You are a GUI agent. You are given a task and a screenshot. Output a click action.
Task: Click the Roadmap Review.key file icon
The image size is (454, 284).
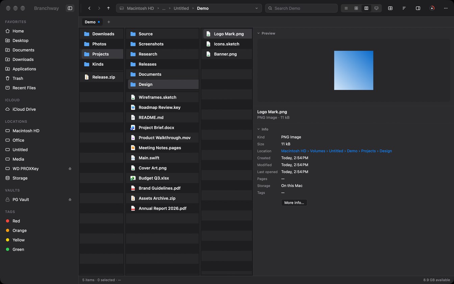click(133, 108)
